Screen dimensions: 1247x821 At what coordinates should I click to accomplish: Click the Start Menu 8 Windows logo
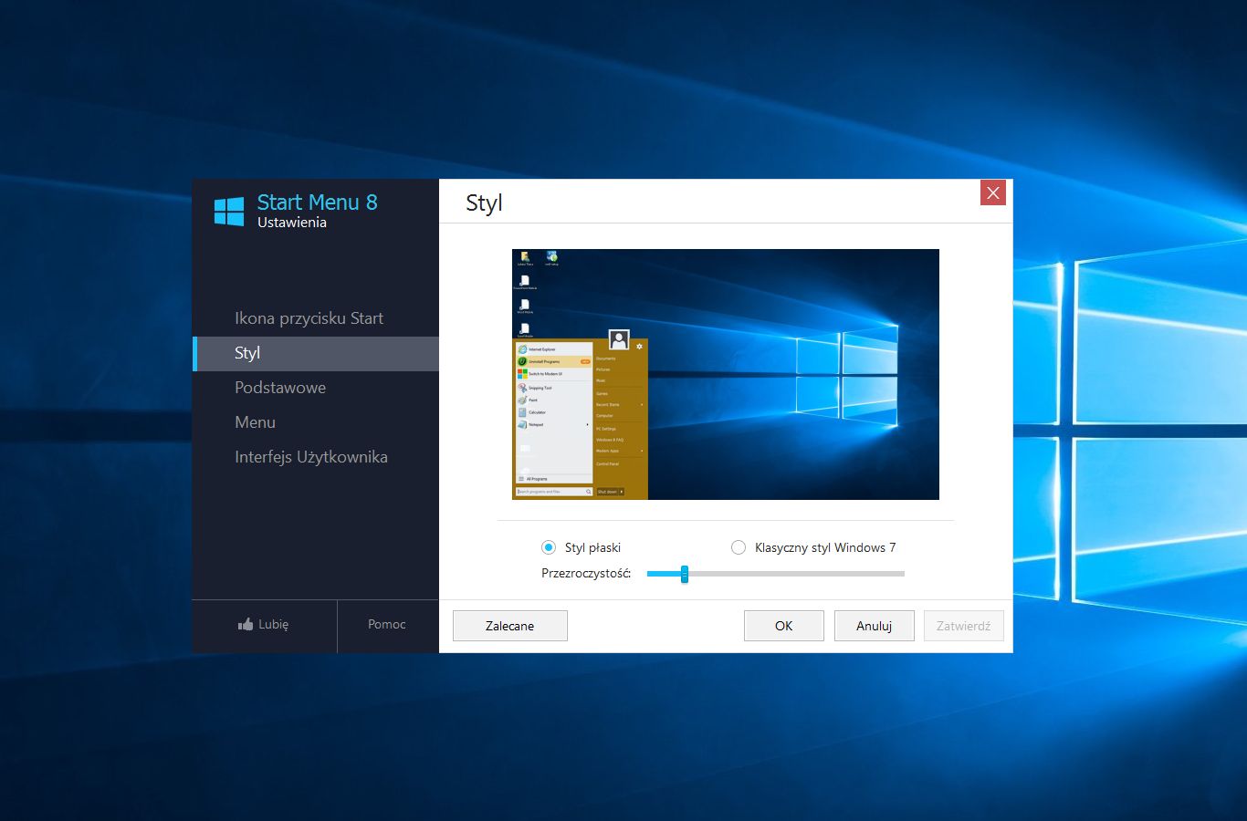(229, 211)
